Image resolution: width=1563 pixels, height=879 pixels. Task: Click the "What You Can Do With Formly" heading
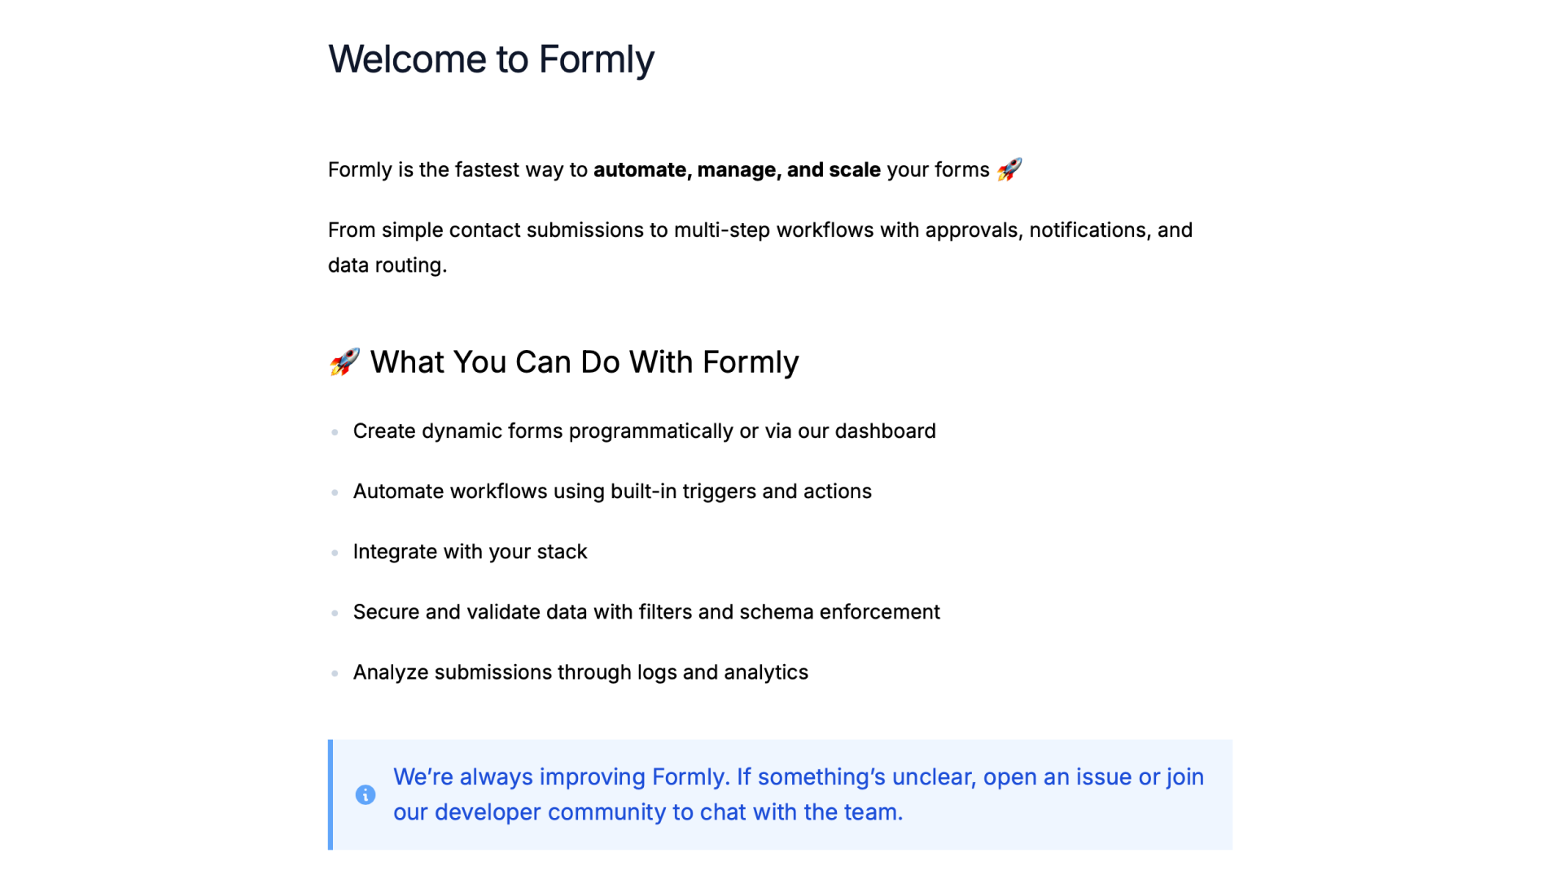[584, 362]
